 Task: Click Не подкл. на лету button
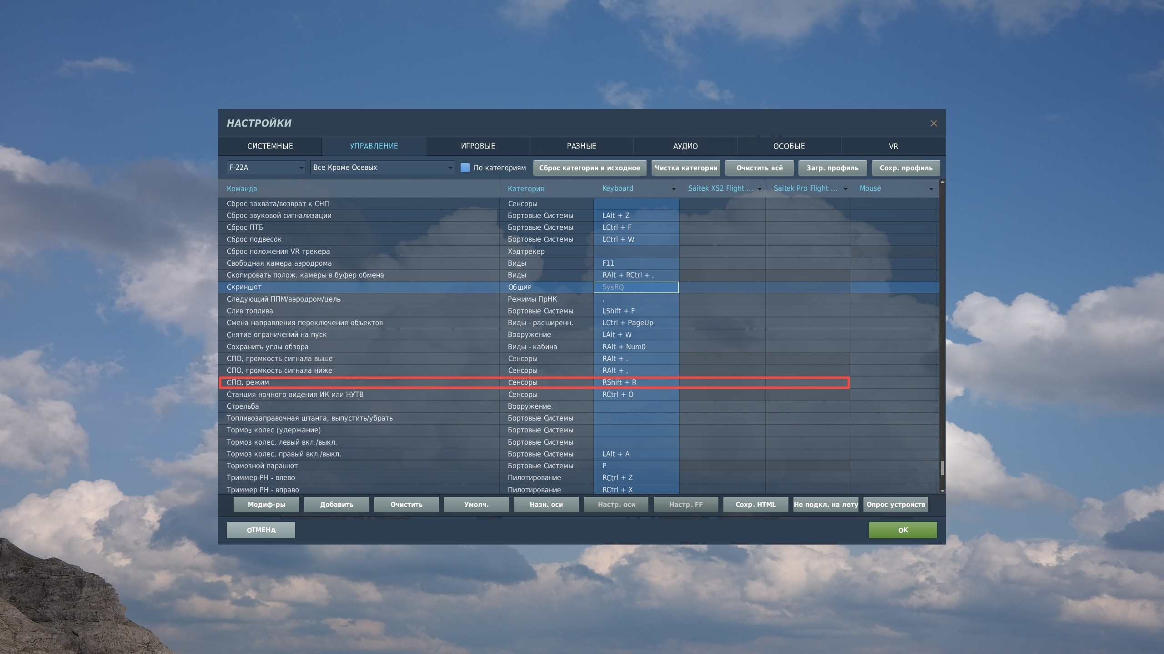tap(826, 505)
